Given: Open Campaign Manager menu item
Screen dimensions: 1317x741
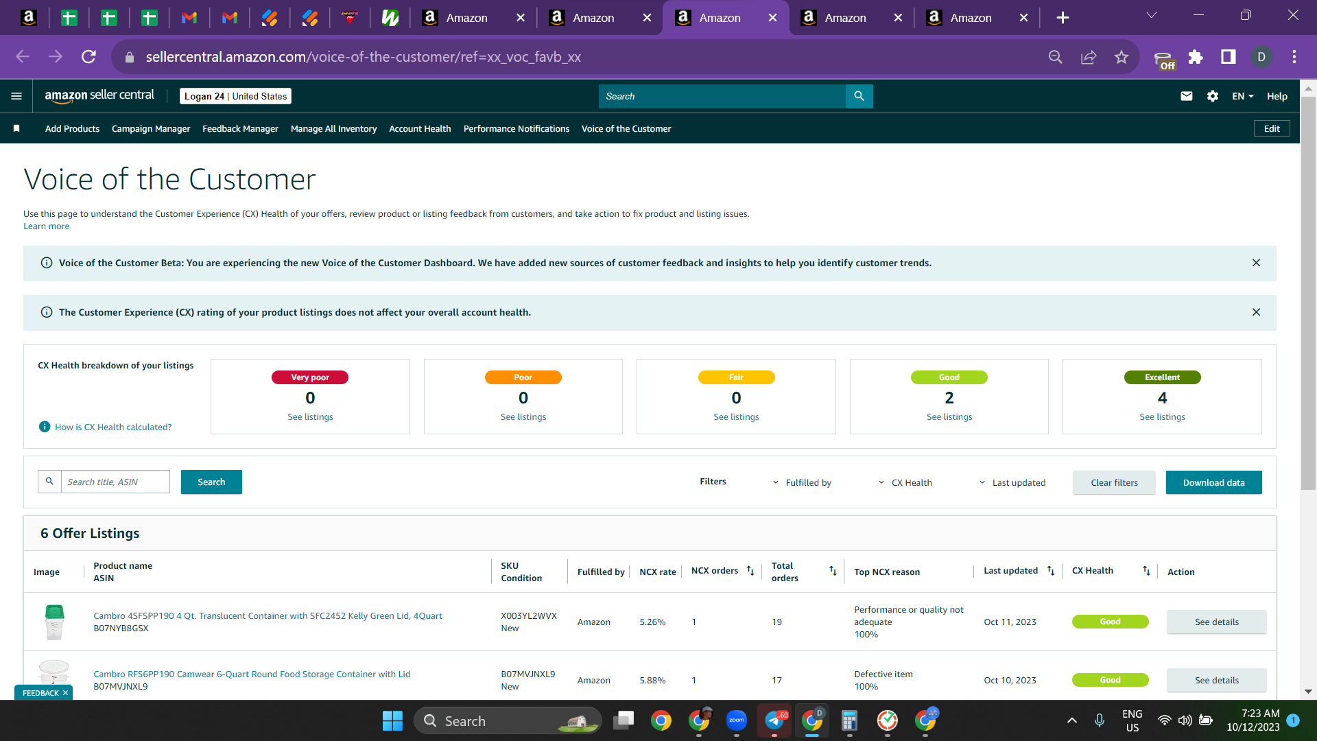Looking at the screenshot, I should (x=151, y=128).
